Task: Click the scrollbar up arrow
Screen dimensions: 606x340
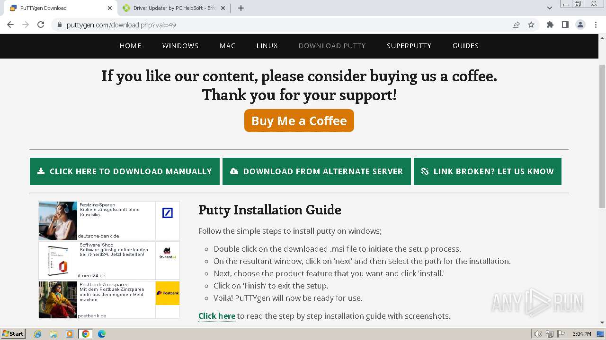Action: [x=602, y=37]
